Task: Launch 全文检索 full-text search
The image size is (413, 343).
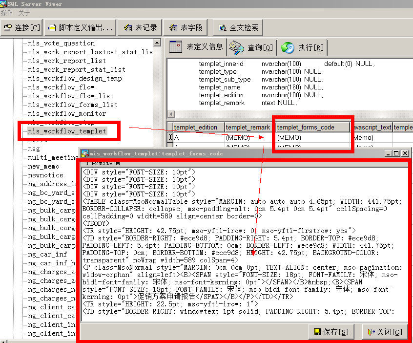Action: [x=239, y=28]
